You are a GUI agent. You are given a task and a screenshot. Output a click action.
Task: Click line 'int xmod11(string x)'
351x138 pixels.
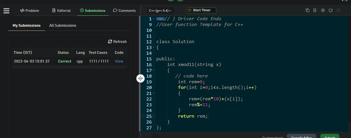tap(194, 65)
